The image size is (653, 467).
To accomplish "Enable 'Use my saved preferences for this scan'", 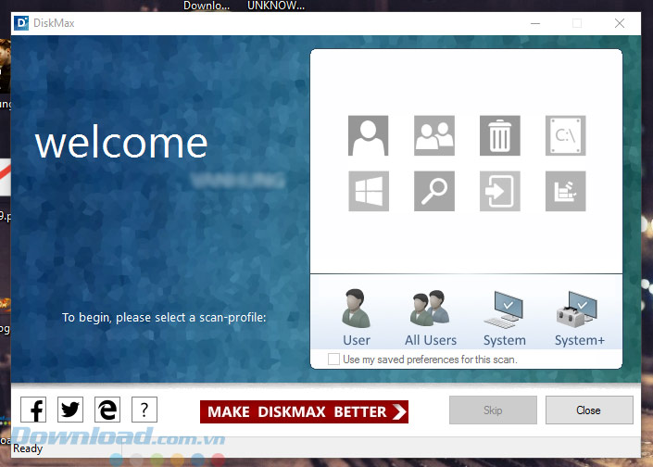I will click(x=333, y=360).
